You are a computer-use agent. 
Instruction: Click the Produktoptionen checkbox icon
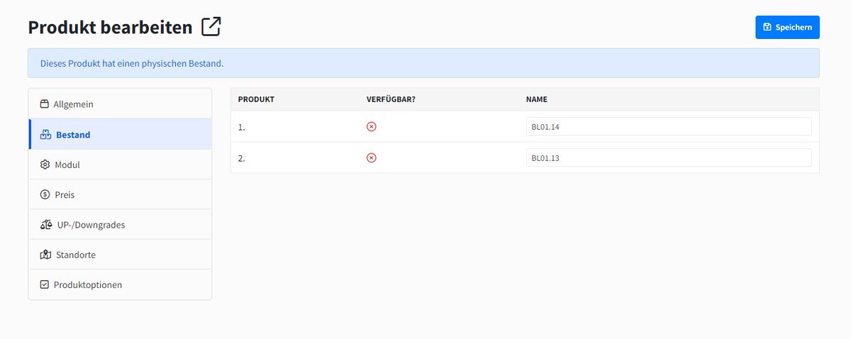click(45, 284)
